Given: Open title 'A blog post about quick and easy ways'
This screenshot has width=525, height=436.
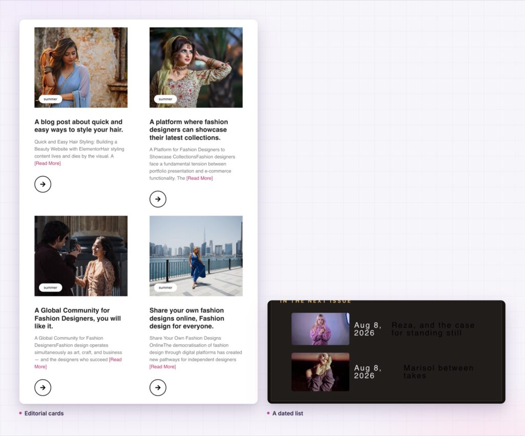Looking at the screenshot, I should [78, 126].
